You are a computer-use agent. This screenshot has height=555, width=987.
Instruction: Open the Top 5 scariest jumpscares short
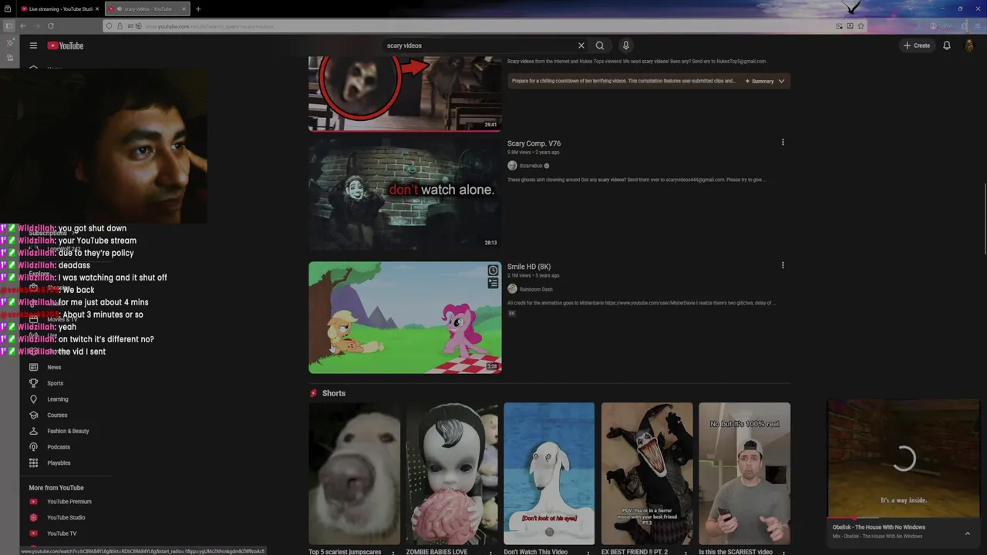[x=355, y=473]
